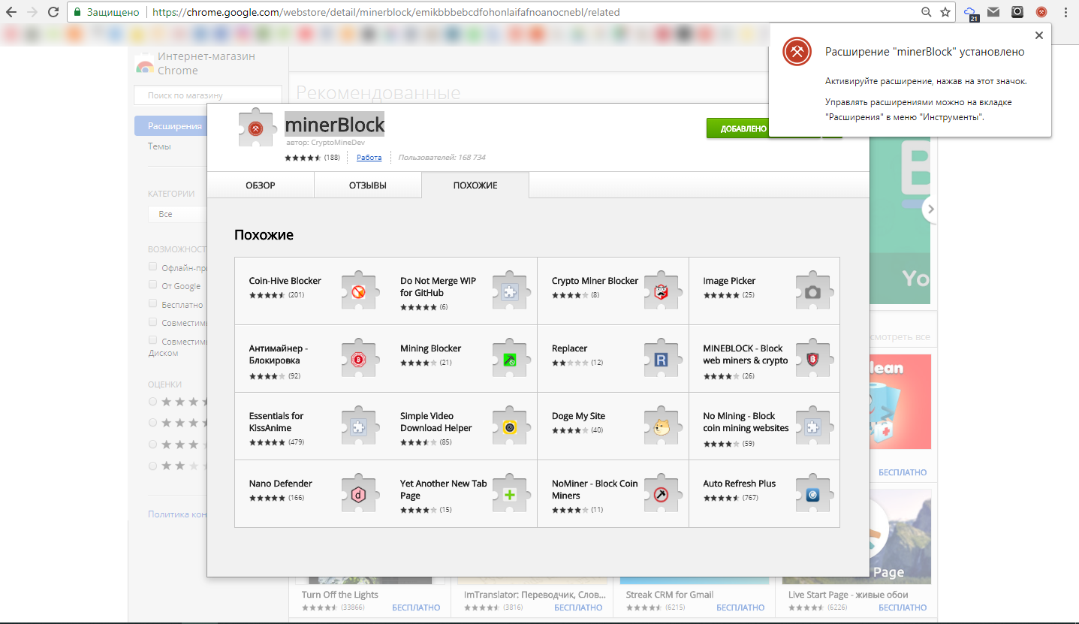Click the camera extension icon in the toolbar
Viewport: 1079px width, 624px height.
pyautogui.click(x=1017, y=12)
